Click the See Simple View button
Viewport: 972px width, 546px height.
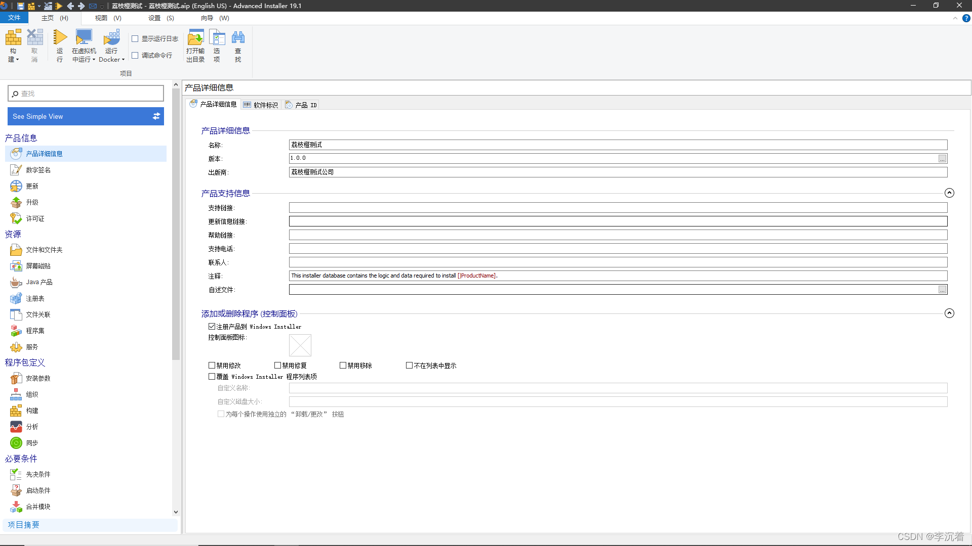pyautogui.click(x=86, y=116)
